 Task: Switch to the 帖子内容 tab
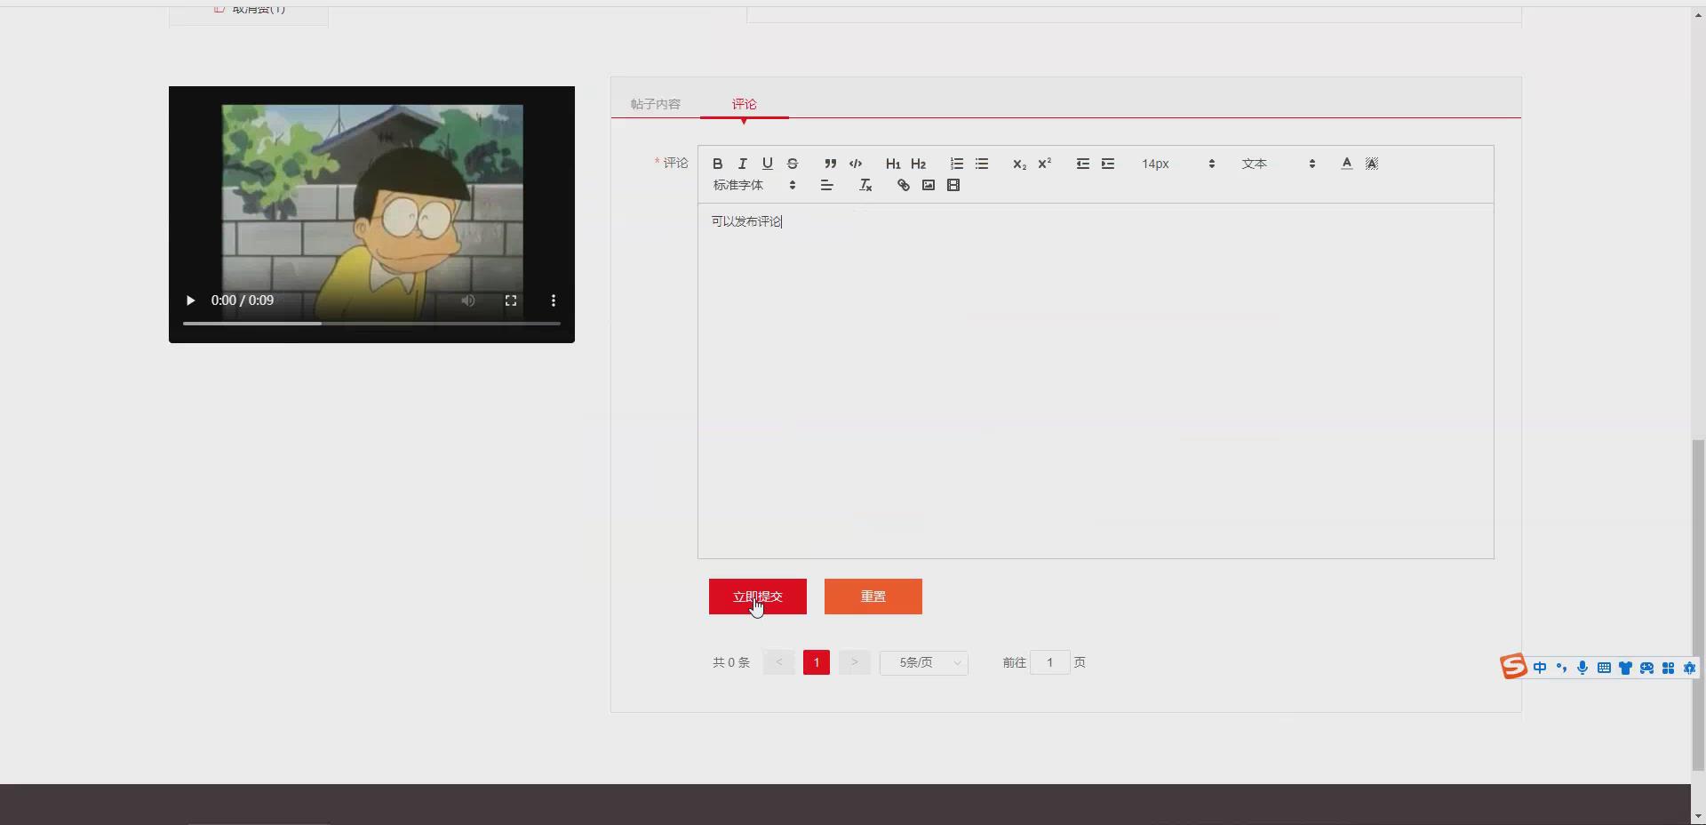[656, 104]
